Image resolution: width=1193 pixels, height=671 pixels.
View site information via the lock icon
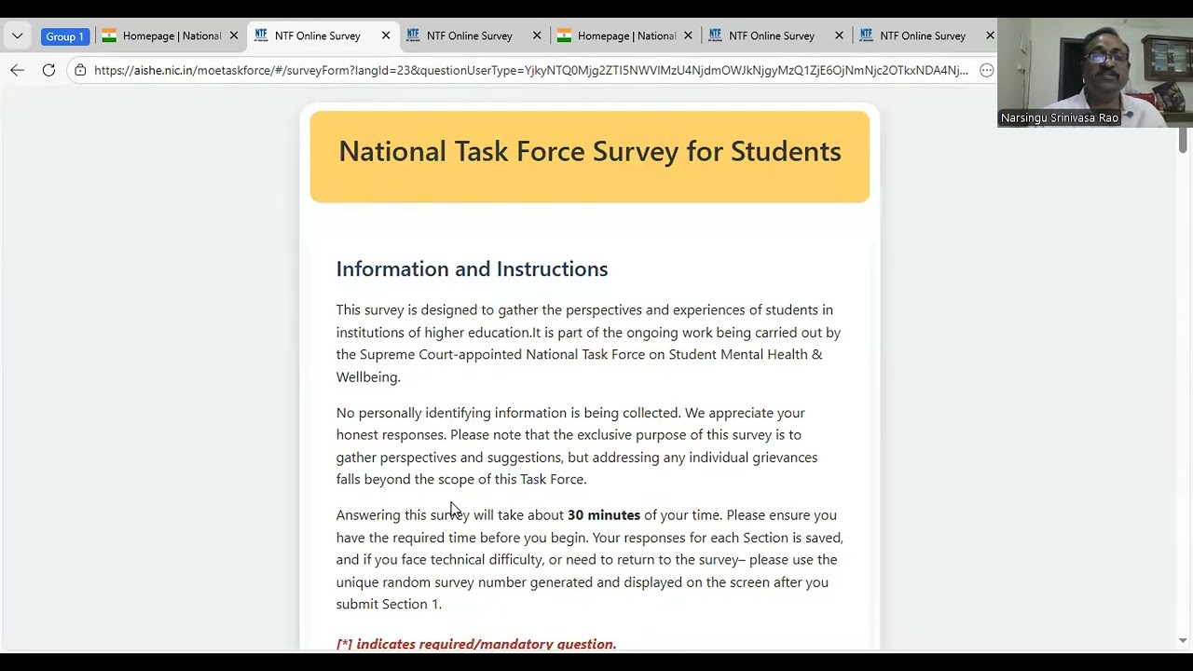(80, 70)
